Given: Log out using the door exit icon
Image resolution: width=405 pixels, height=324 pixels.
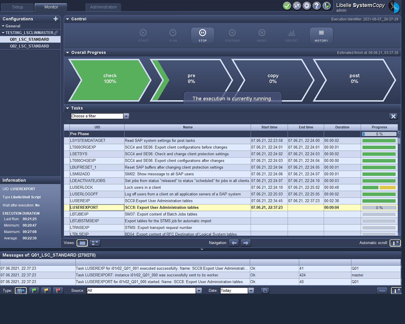Looking at the screenshot, I should tap(327, 6).
